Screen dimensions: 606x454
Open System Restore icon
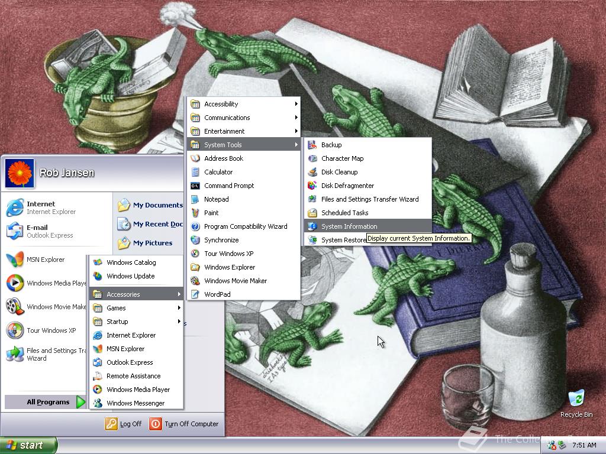[312, 240]
